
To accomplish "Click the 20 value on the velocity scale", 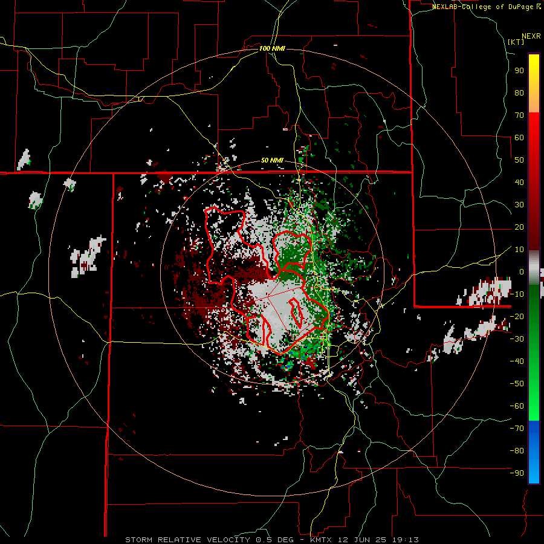I will tap(519, 227).
